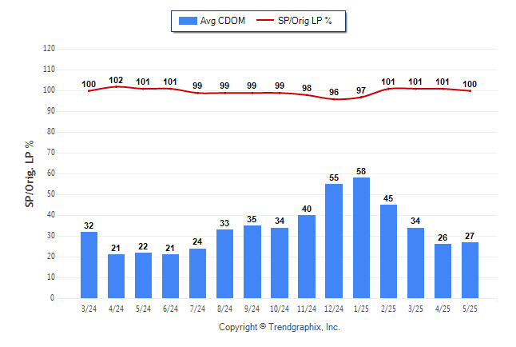Viewport: 516px width, 347px height.
Task: Click the 12/24 x-axis label
Action: [x=334, y=309]
